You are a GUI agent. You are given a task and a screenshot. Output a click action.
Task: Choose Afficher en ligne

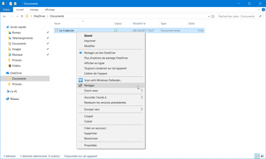pyautogui.click(x=110, y=63)
